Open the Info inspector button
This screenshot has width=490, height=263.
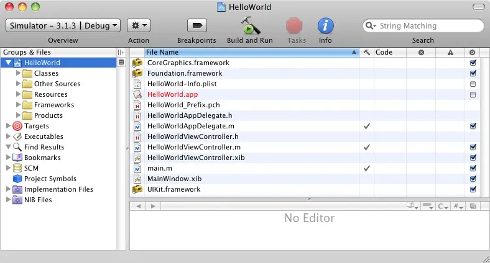[x=325, y=25]
